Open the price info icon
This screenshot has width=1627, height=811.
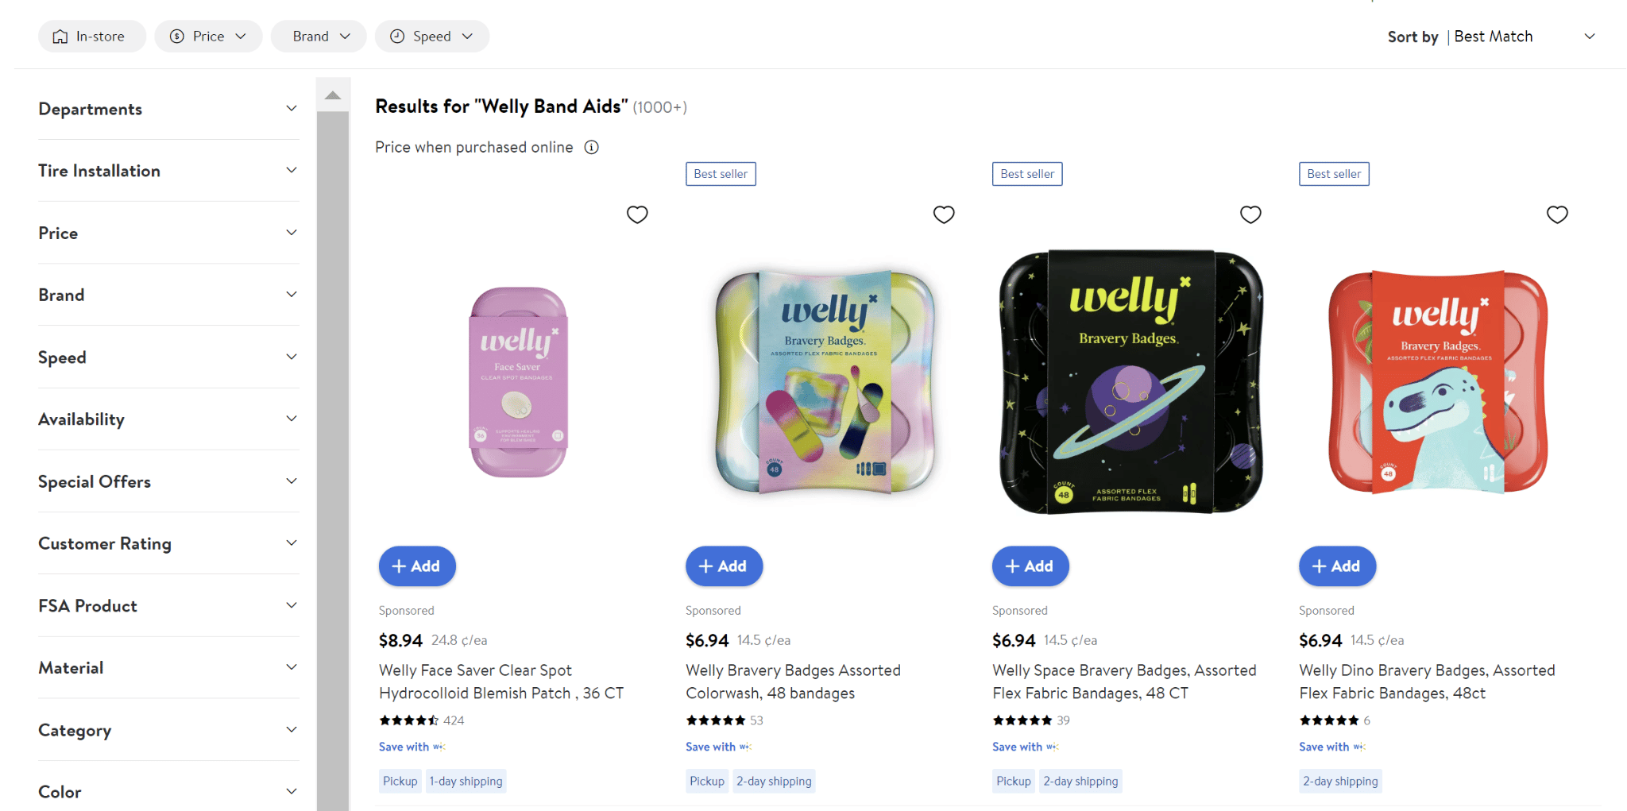(592, 147)
